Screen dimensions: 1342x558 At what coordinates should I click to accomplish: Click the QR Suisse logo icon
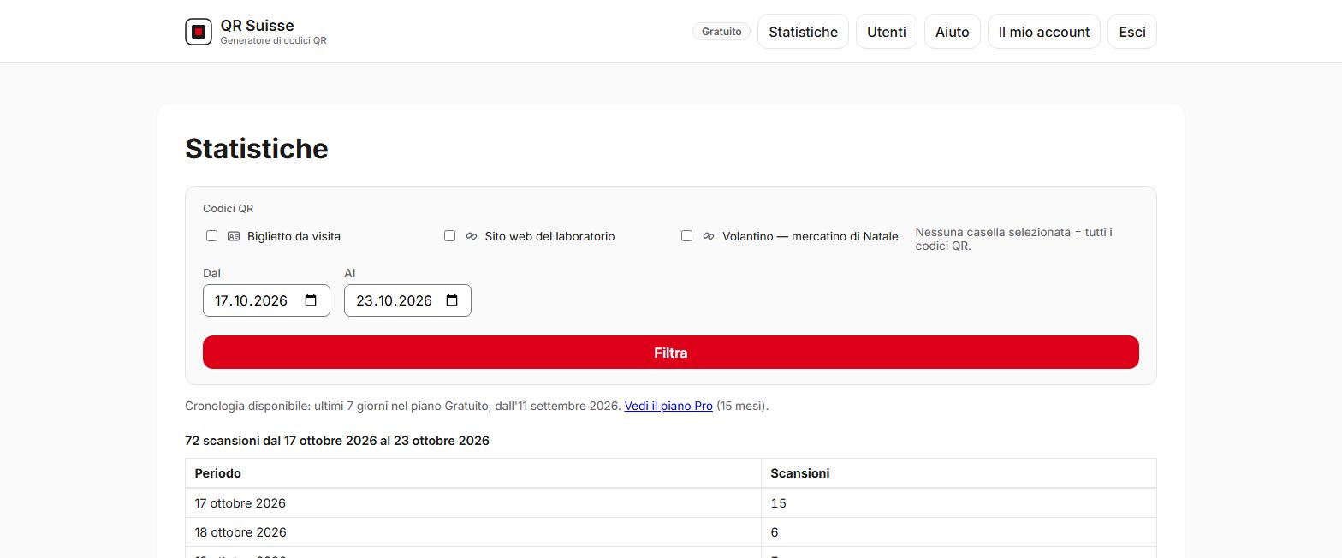point(199,32)
